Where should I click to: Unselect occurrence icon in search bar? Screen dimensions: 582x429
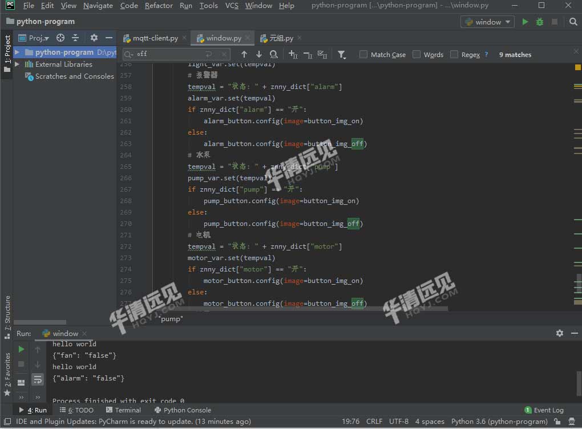(308, 55)
